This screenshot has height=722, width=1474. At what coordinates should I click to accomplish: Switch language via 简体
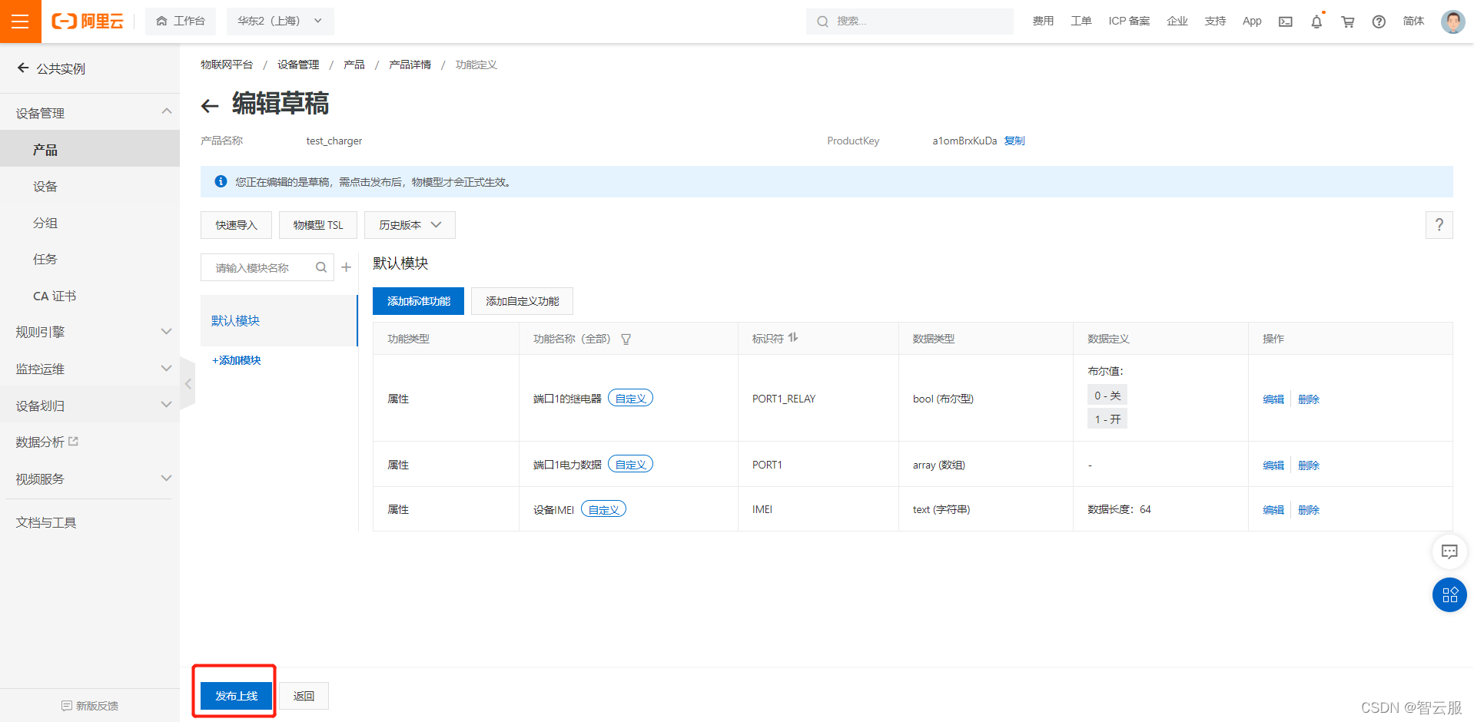[1413, 22]
